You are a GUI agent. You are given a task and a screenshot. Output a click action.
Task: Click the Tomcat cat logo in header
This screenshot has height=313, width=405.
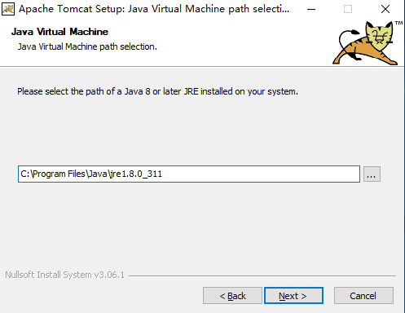(365, 43)
